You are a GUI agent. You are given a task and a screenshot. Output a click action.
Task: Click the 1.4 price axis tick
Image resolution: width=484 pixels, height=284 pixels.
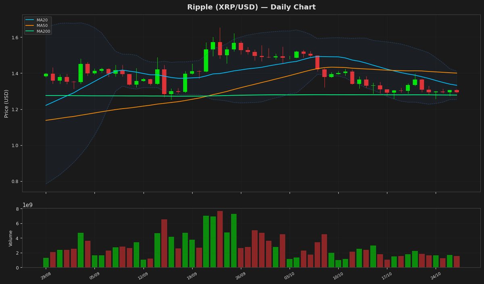pos(15,73)
